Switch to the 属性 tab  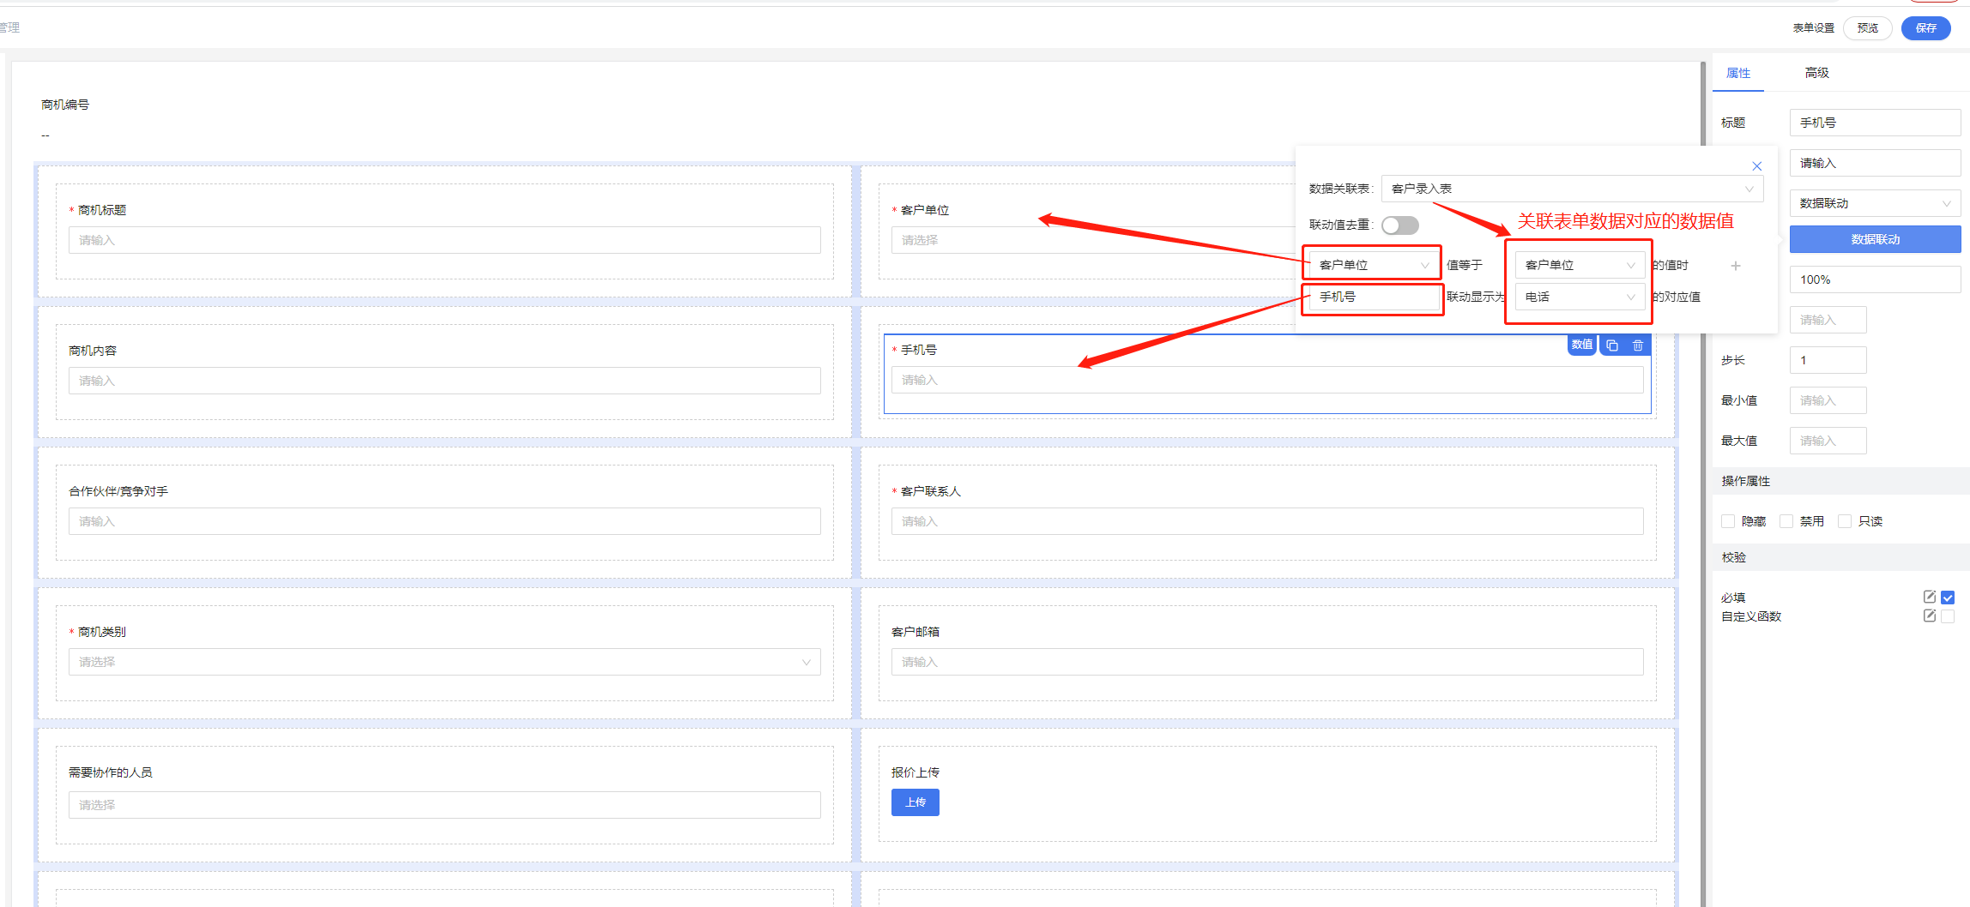(1737, 73)
